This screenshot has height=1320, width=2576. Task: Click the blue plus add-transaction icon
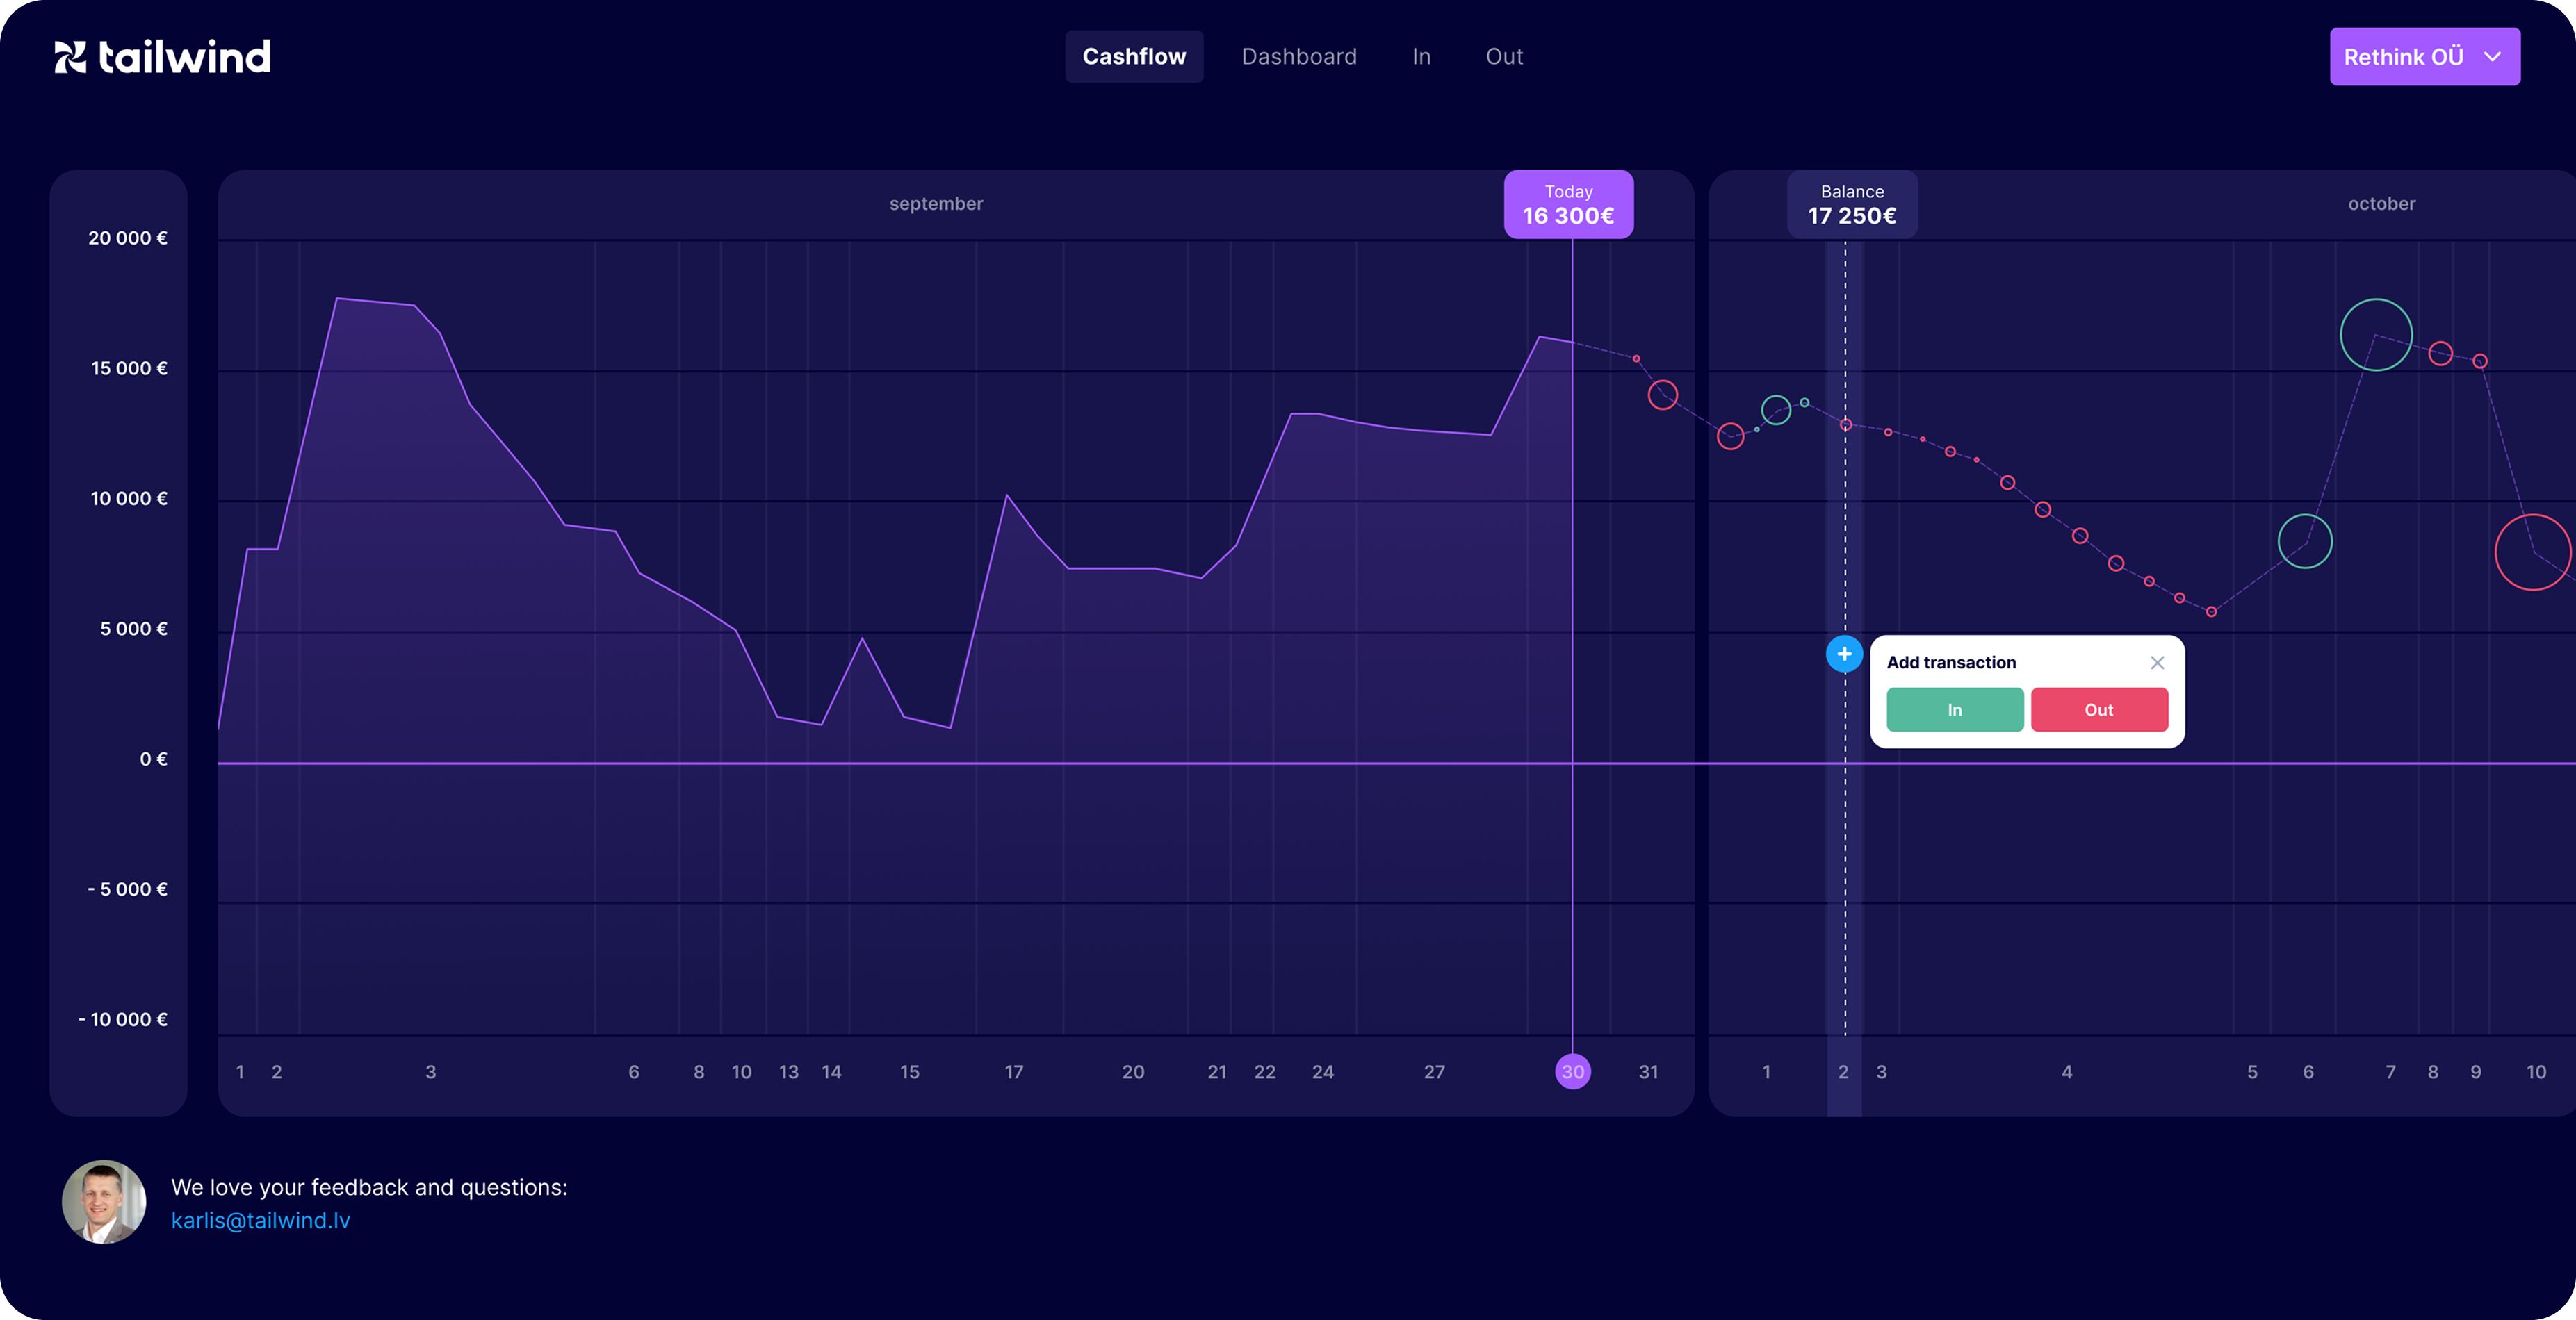(1844, 654)
